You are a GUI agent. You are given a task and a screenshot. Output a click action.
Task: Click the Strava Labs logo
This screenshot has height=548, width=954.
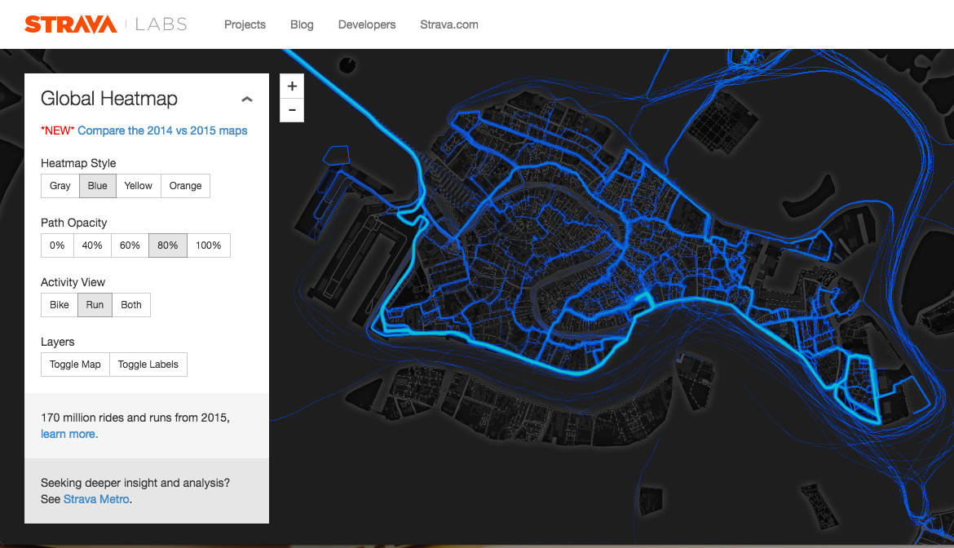(x=106, y=24)
